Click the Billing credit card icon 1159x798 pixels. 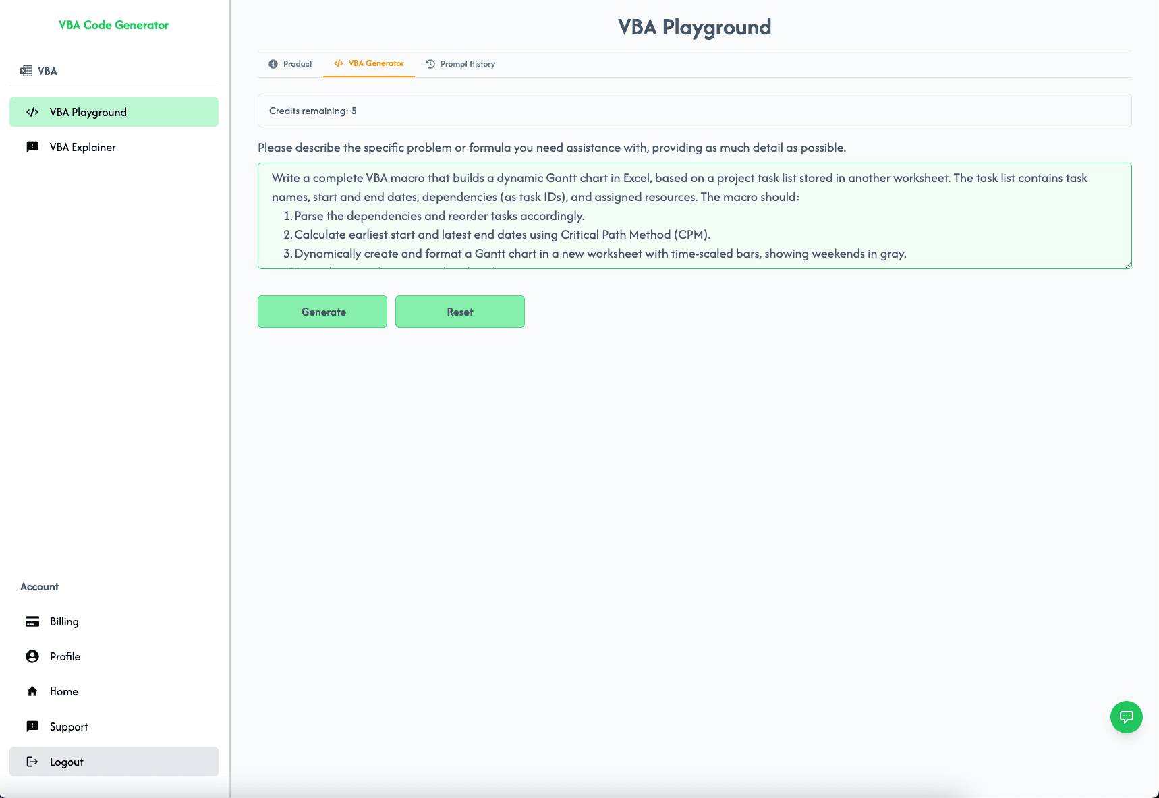pyautogui.click(x=32, y=621)
